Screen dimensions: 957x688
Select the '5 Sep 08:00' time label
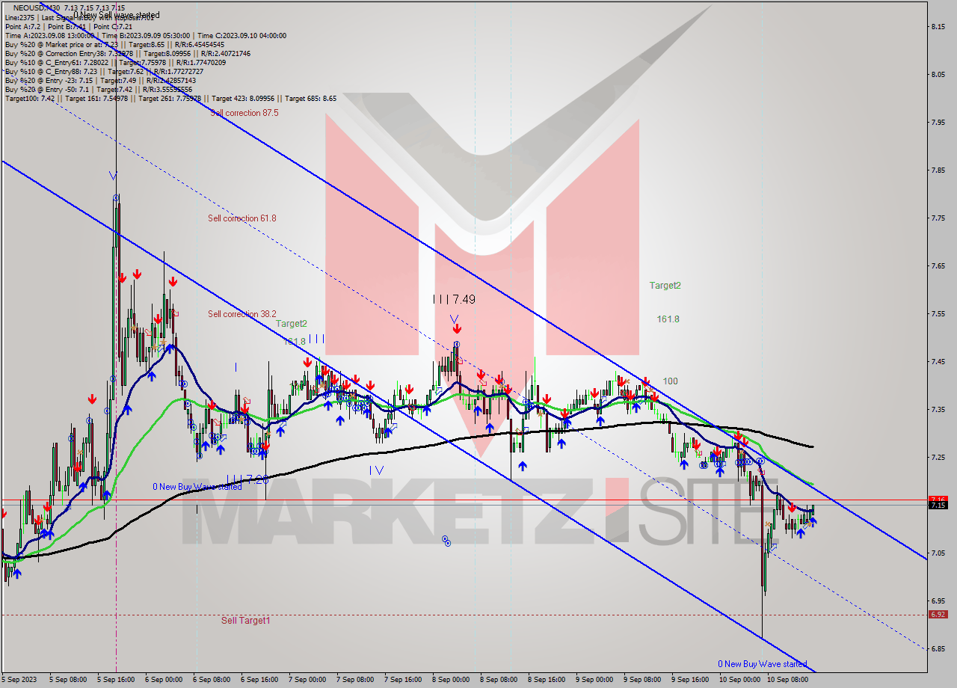click(x=69, y=680)
